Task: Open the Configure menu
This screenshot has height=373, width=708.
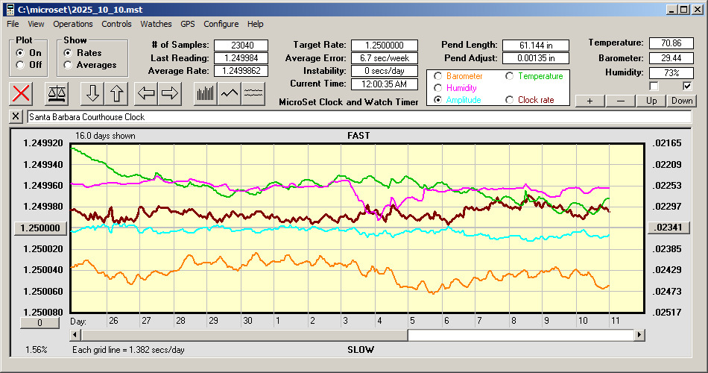Action: click(x=221, y=24)
